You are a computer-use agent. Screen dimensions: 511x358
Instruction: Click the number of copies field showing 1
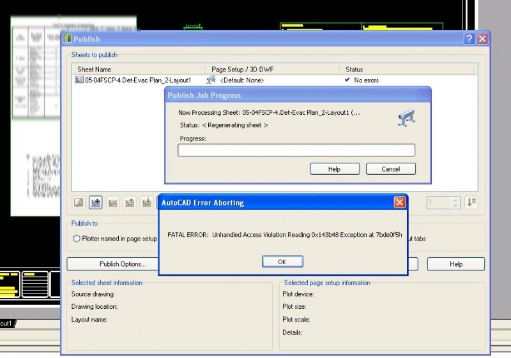coord(439,202)
